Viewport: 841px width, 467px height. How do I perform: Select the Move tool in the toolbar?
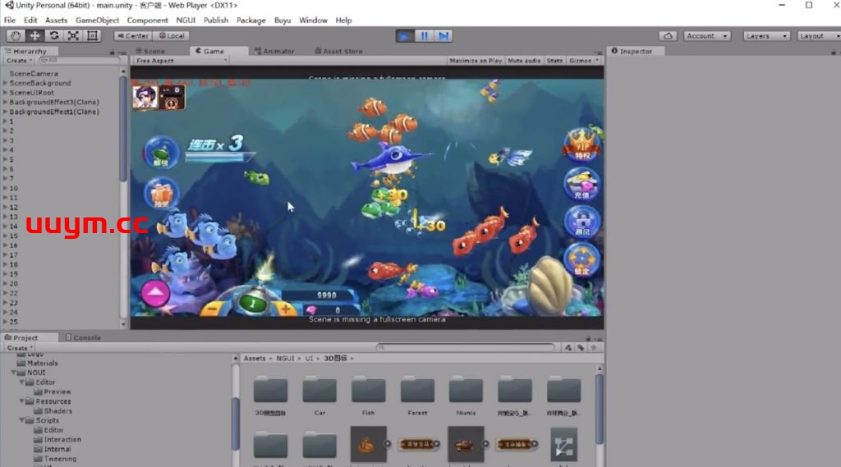click(34, 35)
